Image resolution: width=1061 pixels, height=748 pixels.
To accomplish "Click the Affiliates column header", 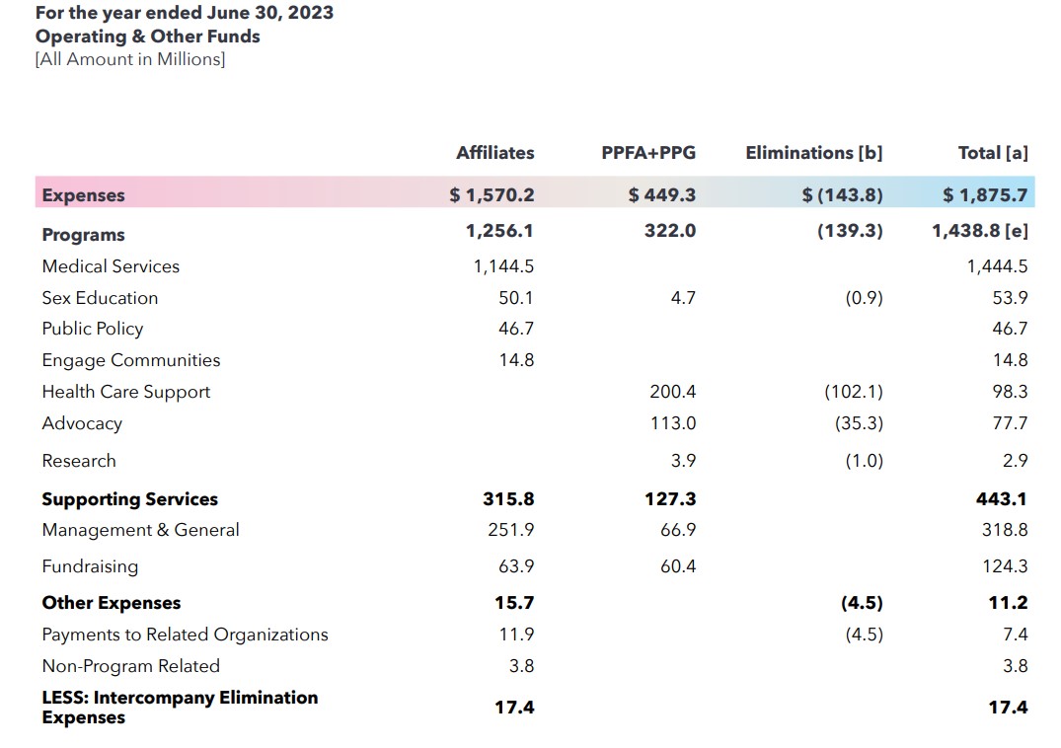I will point(494,153).
